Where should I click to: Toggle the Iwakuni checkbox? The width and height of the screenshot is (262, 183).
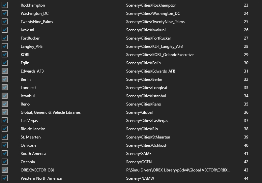tap(5, 30)
